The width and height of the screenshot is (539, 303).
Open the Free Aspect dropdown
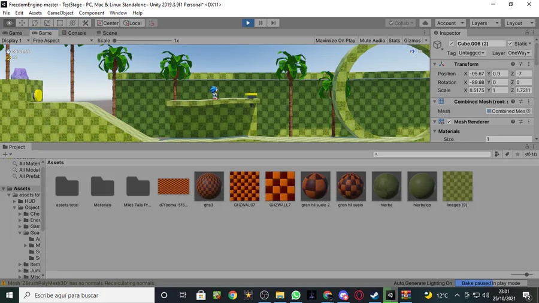63,41
